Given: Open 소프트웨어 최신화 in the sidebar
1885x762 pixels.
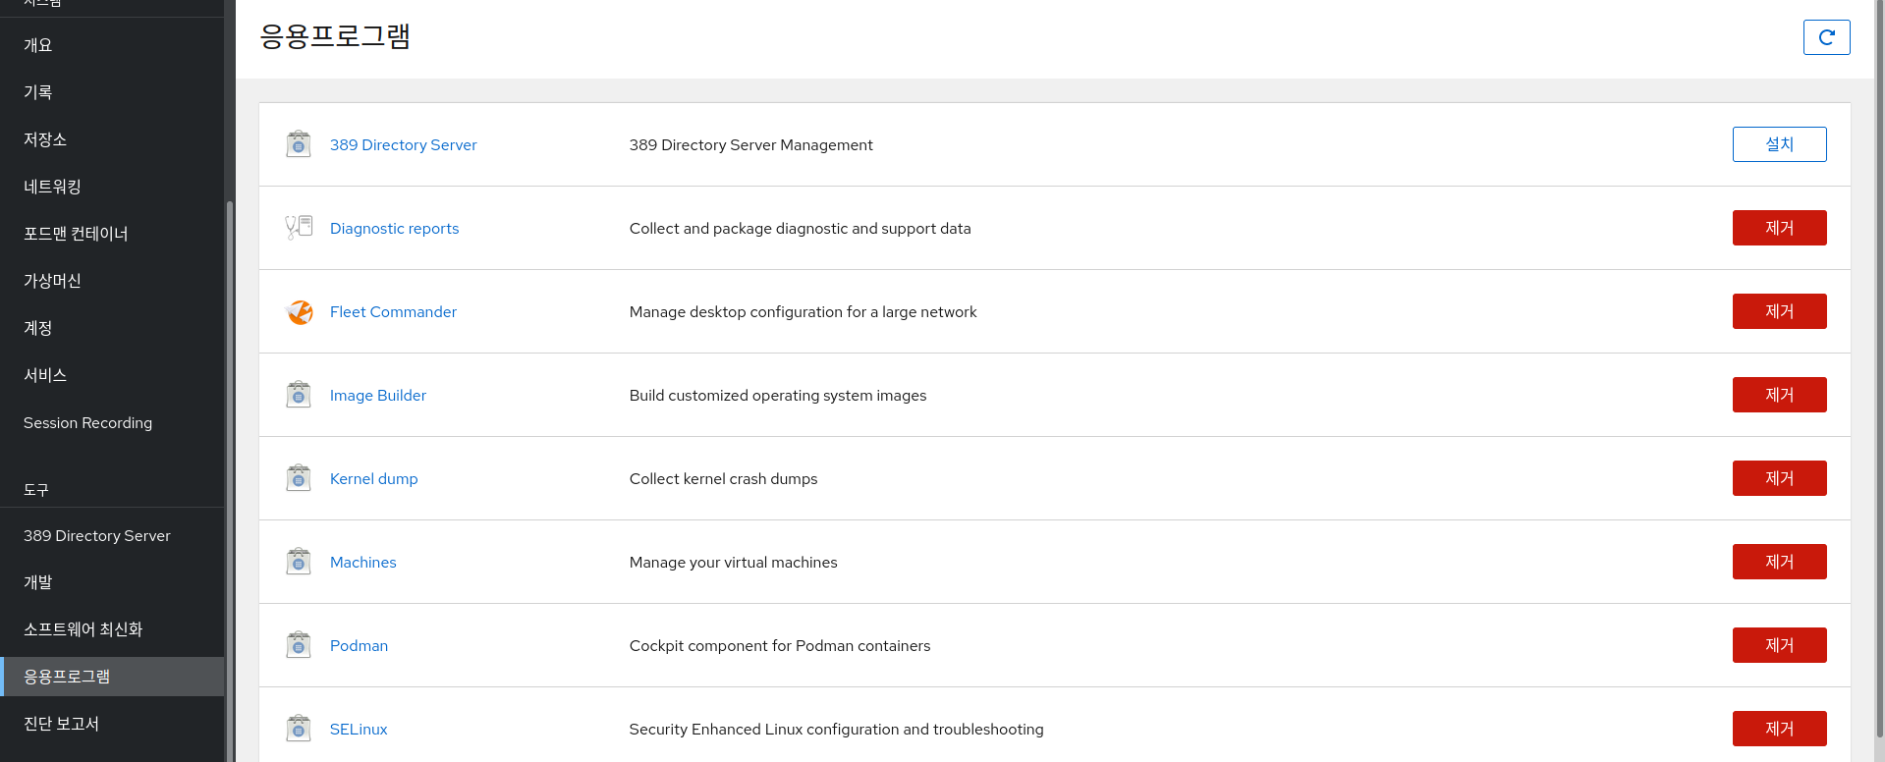Looking at the screenshot, I should (112, 629).
